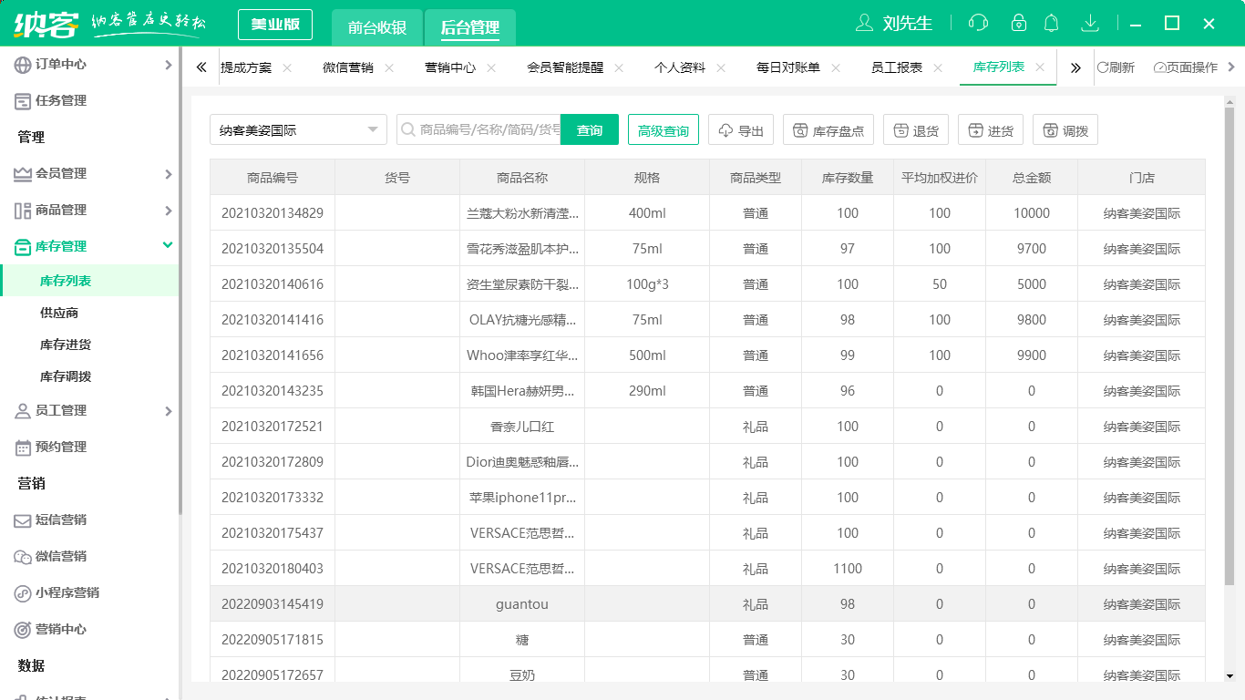Switch to the 会员智能提醒 tab
Viewport: 1245px width, 700px height.
pos(565,67)
